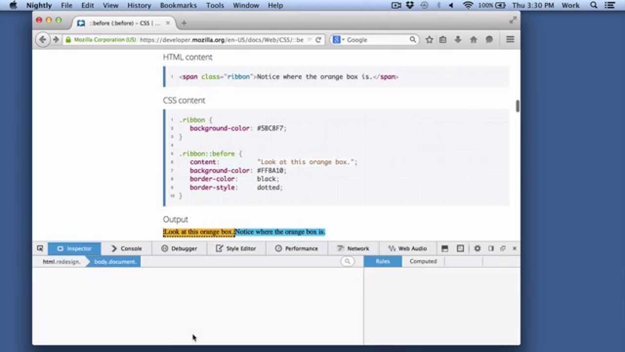Bookmark this page with the star

pos(429,40)
